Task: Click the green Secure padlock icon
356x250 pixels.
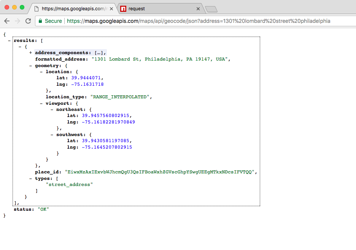Action: pos(40,21)
